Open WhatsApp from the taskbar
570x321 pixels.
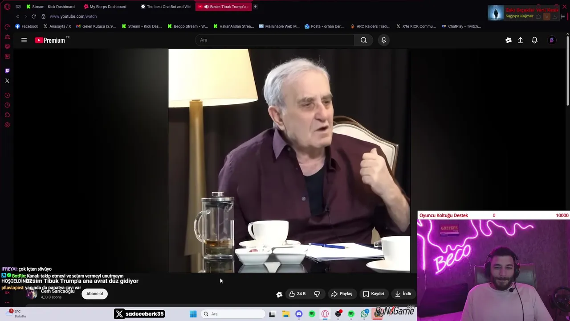365,314
